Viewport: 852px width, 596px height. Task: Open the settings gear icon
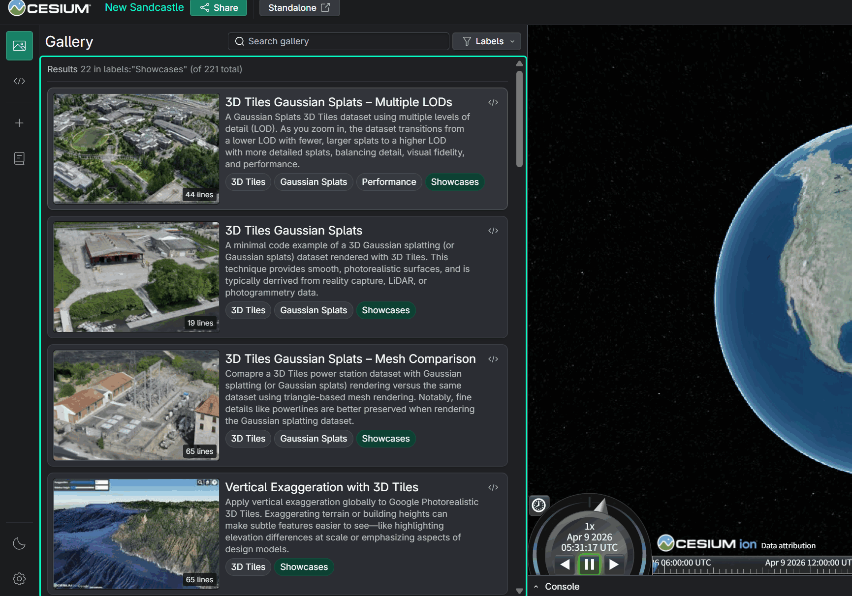(19, 579)
